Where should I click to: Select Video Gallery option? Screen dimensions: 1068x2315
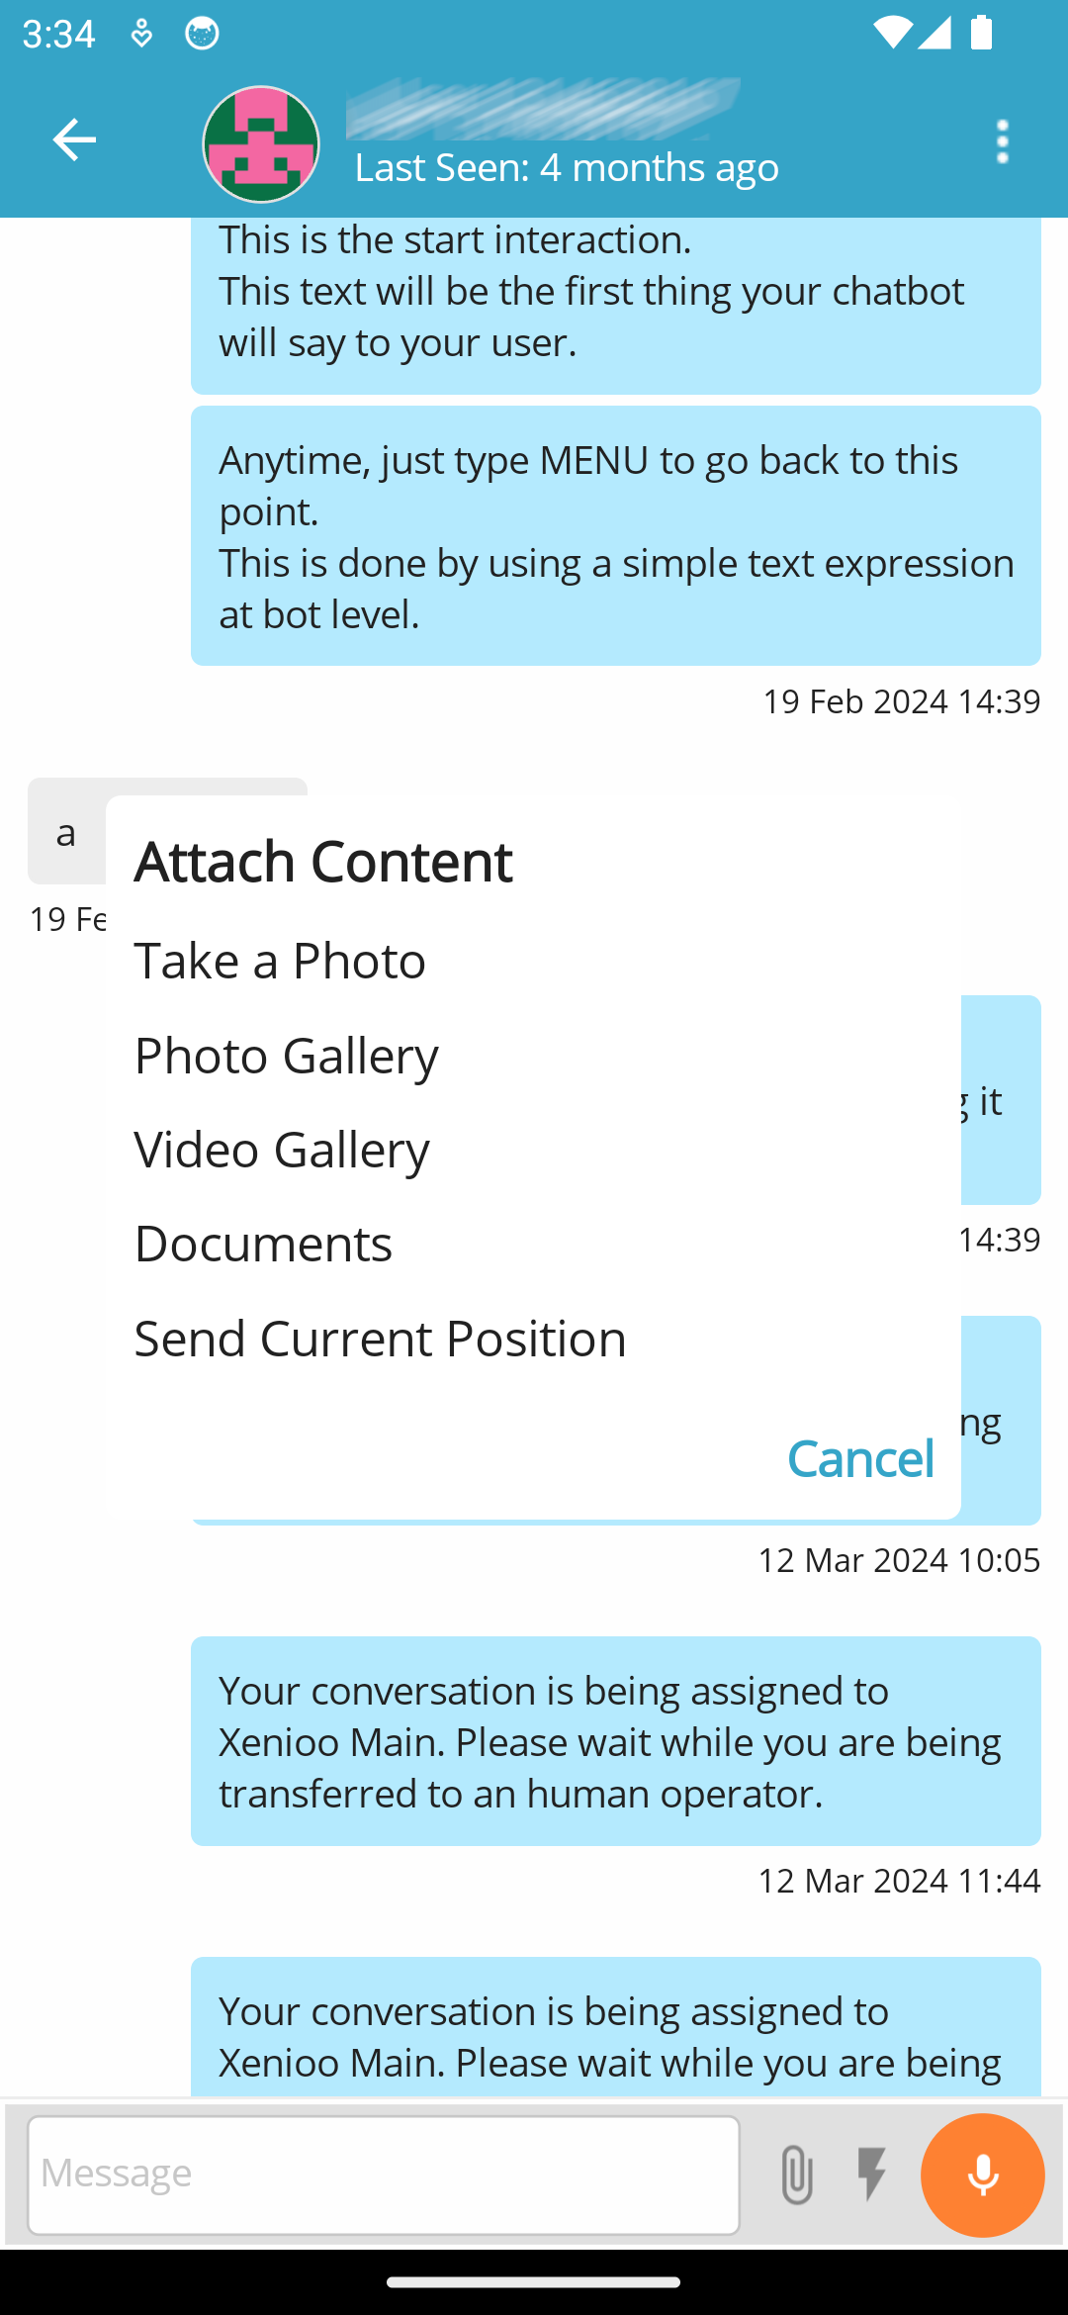coord(282,1150)
